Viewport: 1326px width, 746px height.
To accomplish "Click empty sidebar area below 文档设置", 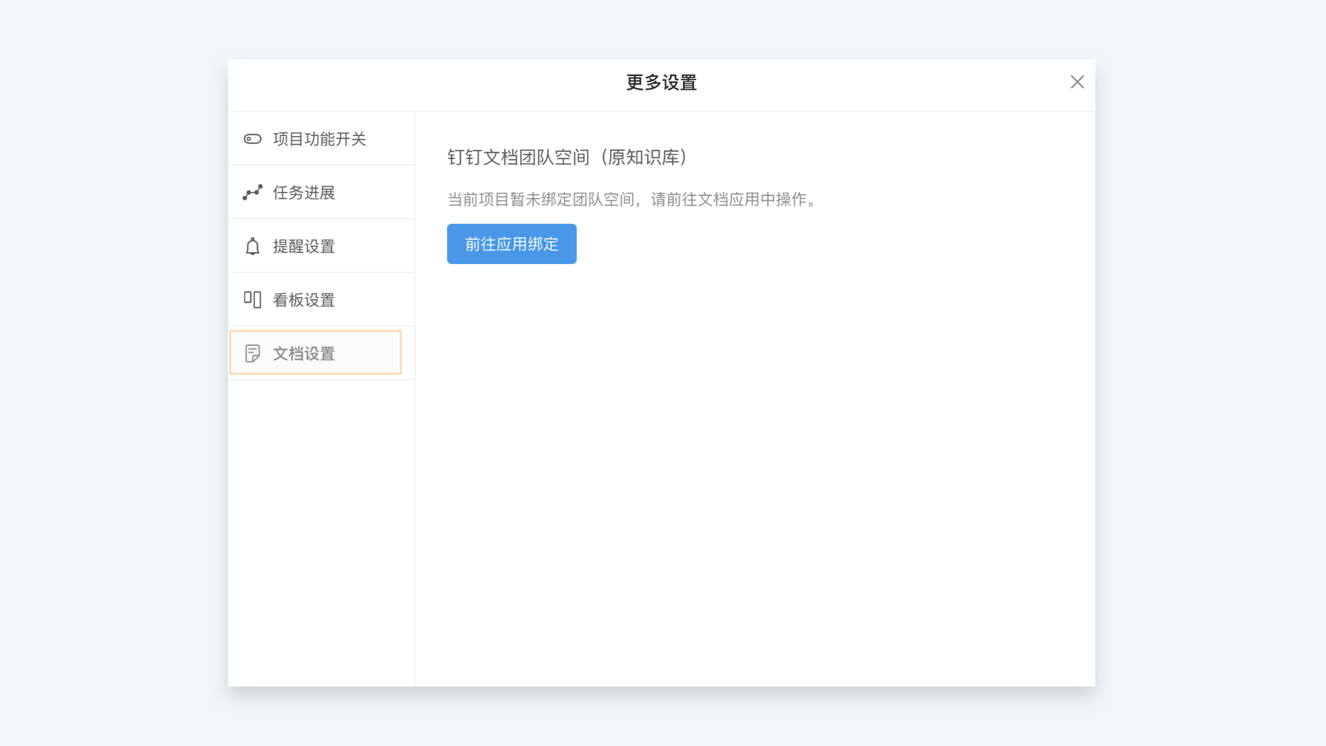I will [x=321, y=532].
